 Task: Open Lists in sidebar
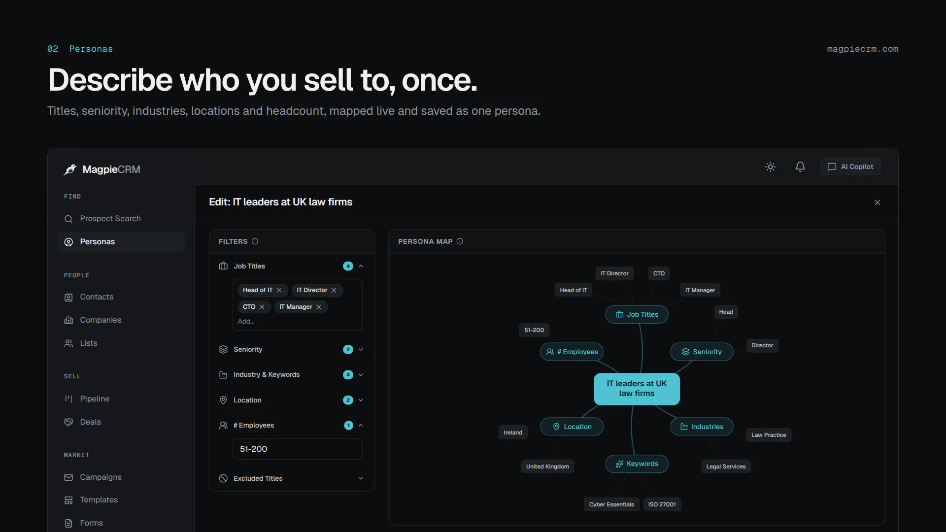point(121,343)
